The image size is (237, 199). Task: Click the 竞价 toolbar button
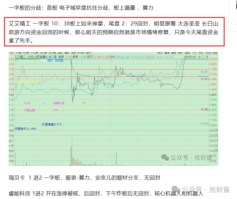[160, 53]
